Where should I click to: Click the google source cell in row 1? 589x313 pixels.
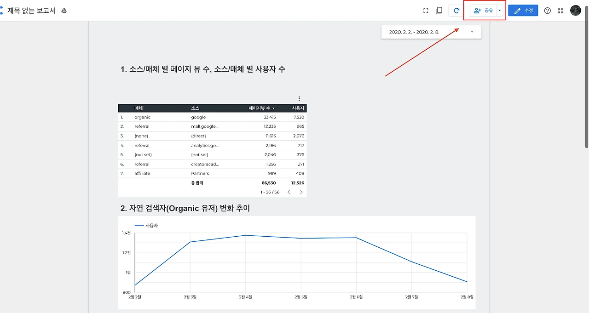point(198,117)
